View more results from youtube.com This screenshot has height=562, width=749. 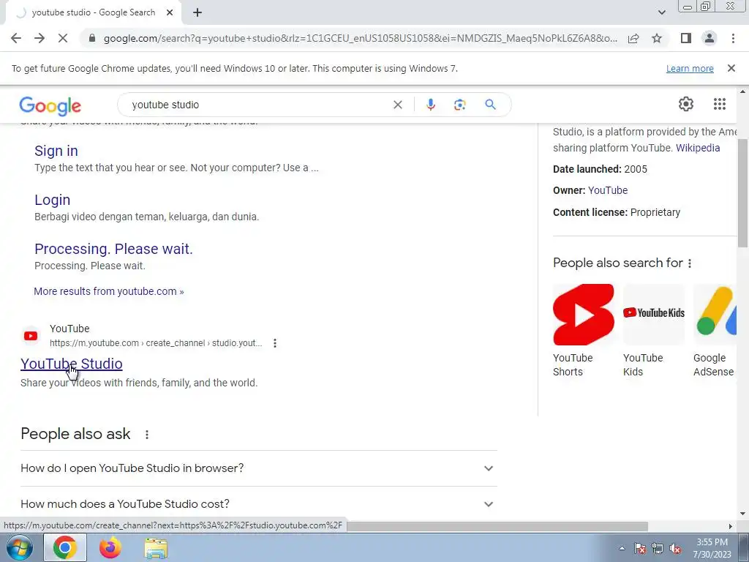pos(108,291)
